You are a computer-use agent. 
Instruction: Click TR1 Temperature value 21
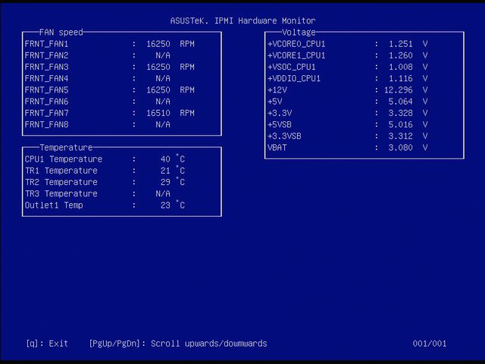coord(165,171)
